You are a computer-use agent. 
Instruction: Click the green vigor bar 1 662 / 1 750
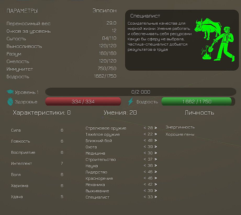point(198,101)
